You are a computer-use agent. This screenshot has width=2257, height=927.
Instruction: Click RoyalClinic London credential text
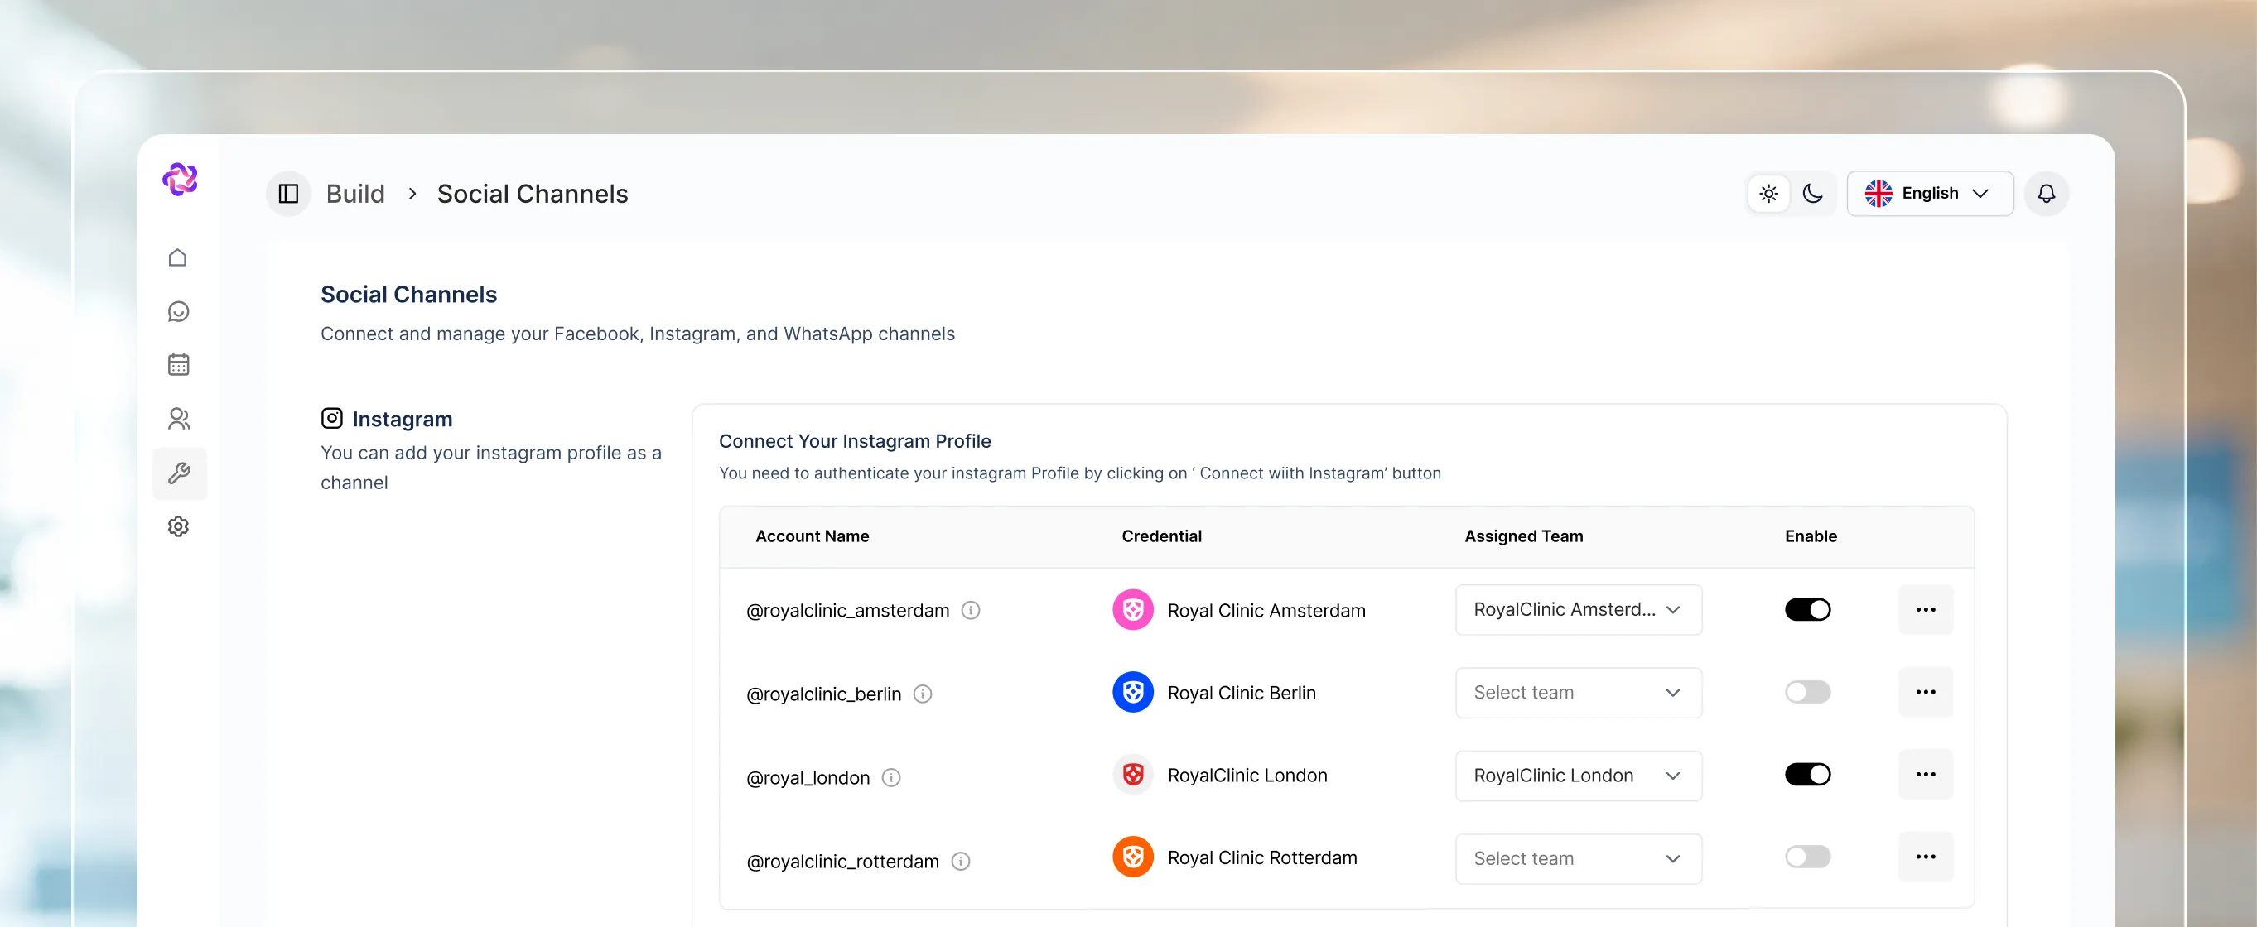[1247, 775]
